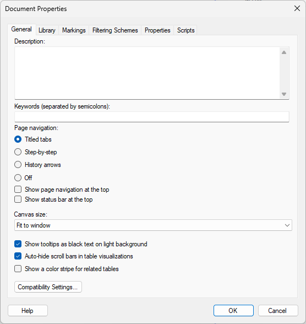Set page navigation to Off
306x324 pixels.
(x=18, y=177)
